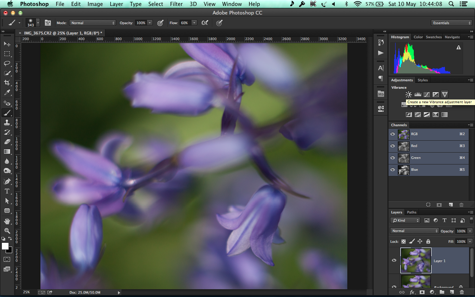The height and width of the screenshot is (297, 475).
Task: Toggle lock image pixels brush icon
Action: tap(412, 241)
